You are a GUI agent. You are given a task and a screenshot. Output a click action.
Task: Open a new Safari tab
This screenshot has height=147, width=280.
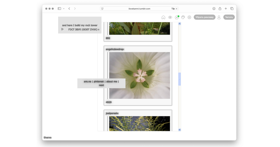tap(226, 9)
